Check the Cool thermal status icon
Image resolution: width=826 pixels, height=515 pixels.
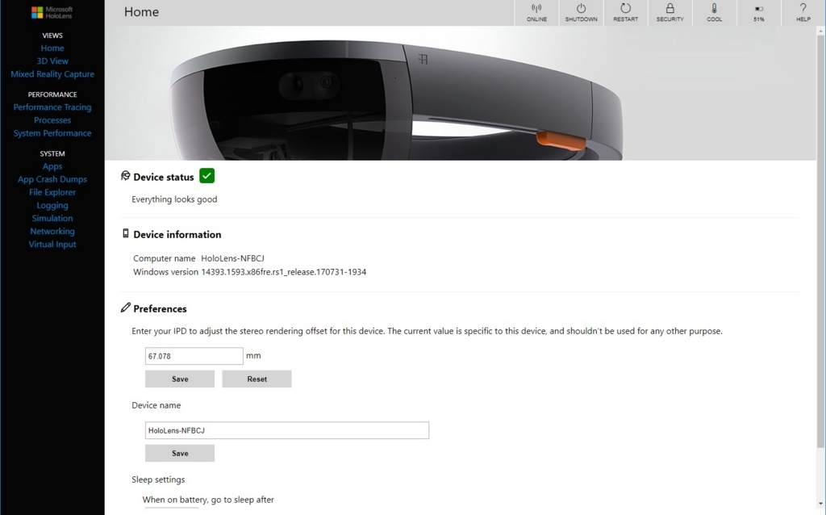(x=715, y=13)
